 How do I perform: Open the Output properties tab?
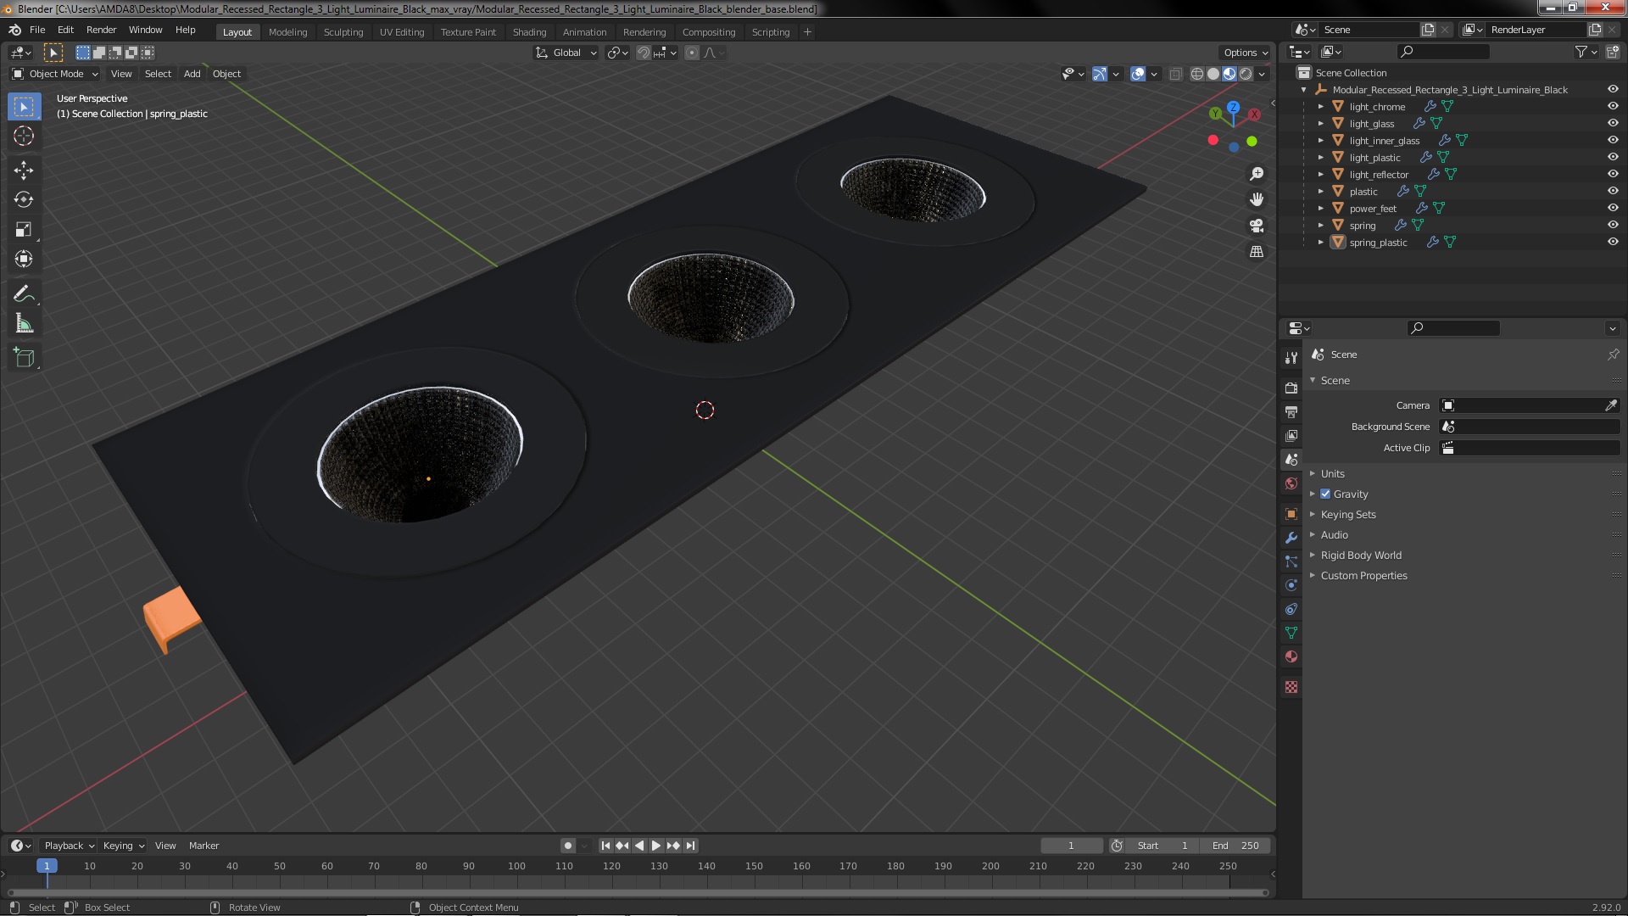1291,411
